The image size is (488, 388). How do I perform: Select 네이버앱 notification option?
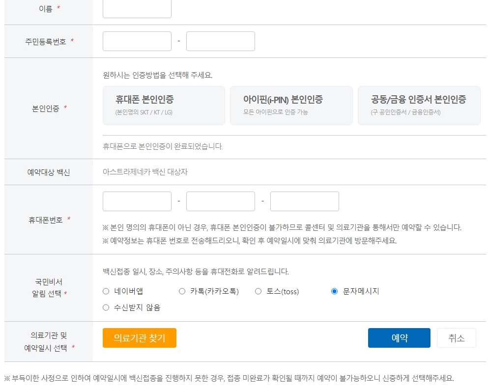(106, 291)
